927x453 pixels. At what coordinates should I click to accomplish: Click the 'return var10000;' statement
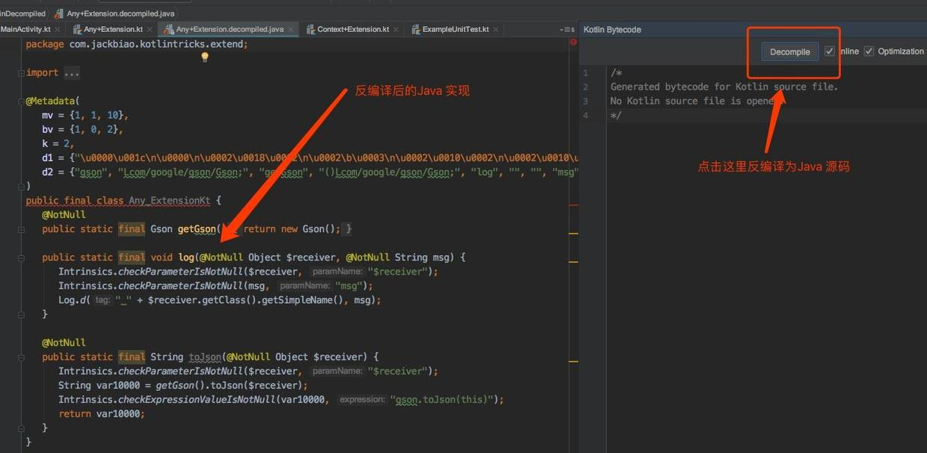(102, 414)
